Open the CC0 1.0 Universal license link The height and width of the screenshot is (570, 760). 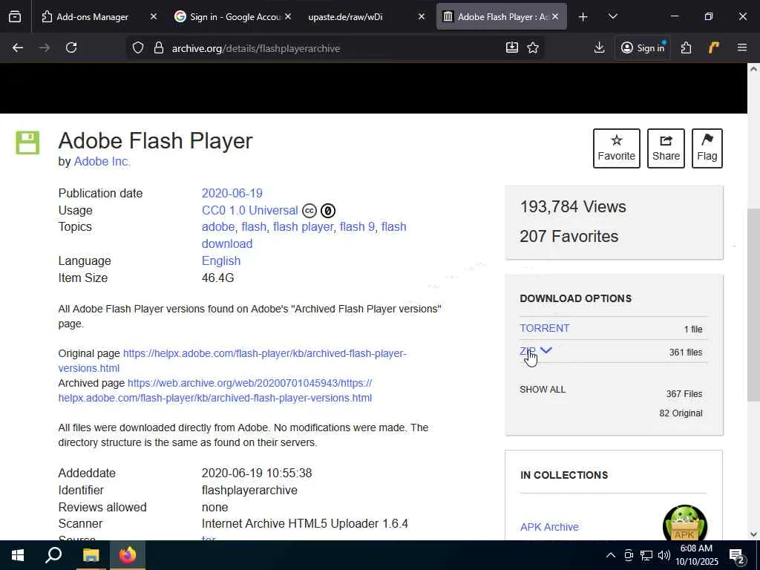click(249, 210)
